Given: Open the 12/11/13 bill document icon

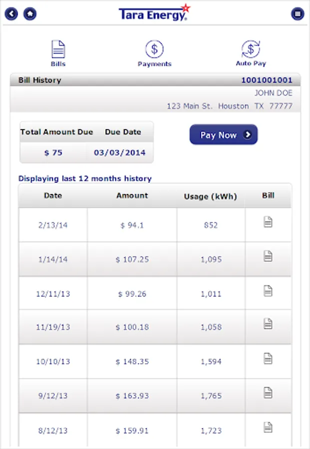Looking at the screenshot, I should [268, 291].
